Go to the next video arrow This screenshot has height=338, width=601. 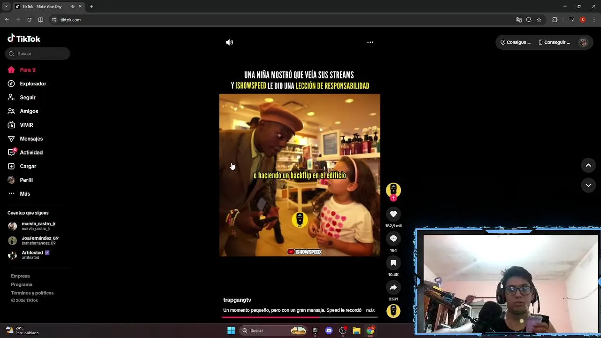tap(588, 185)
